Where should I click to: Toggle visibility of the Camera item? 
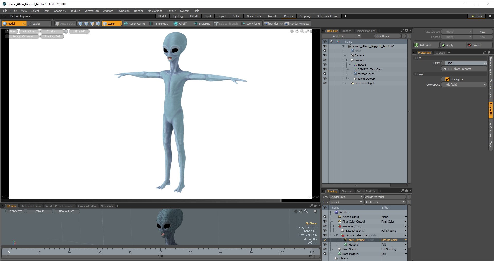tap(325, 55)
